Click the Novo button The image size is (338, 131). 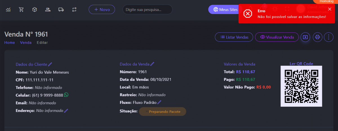point(102,10)
